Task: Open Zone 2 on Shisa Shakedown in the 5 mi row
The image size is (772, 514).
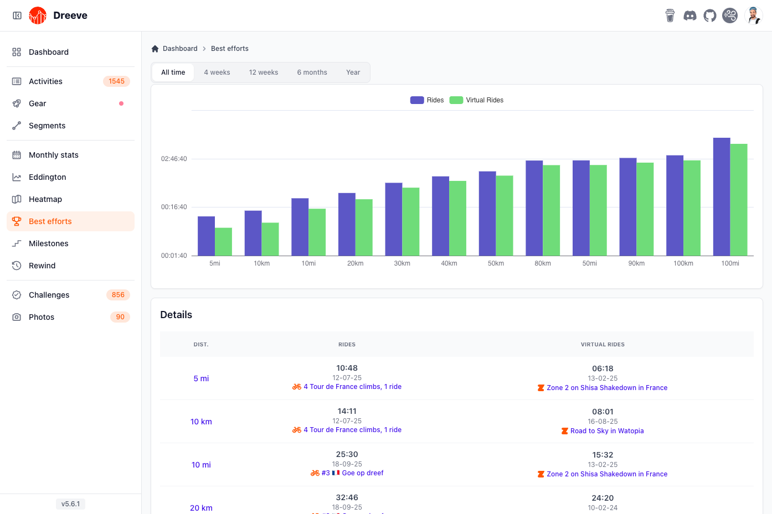Action: (607, 388)
